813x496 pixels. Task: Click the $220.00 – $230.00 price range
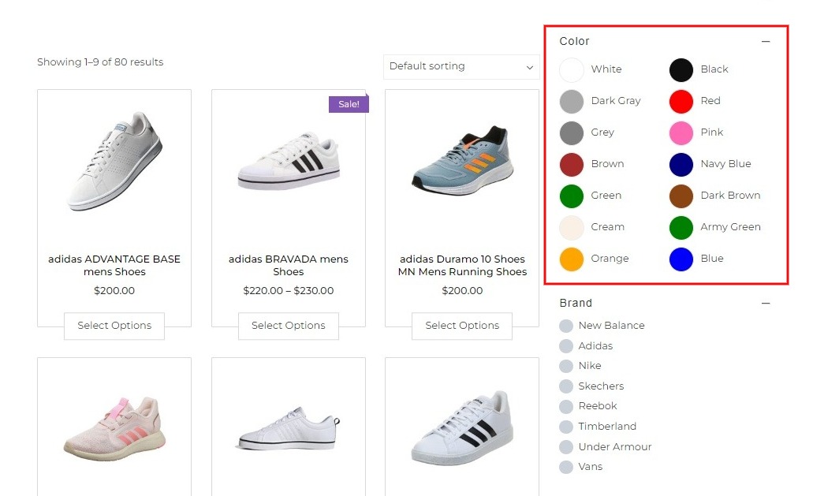(289, 291)
